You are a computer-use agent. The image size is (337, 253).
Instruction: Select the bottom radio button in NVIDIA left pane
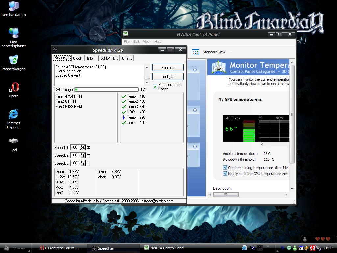click(x=195, y=146)
